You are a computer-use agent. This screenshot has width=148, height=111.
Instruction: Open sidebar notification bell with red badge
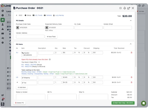3,99
